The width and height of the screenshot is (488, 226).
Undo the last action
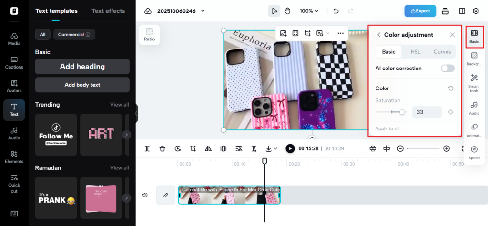pyautogui.click(x=336, y=11)
